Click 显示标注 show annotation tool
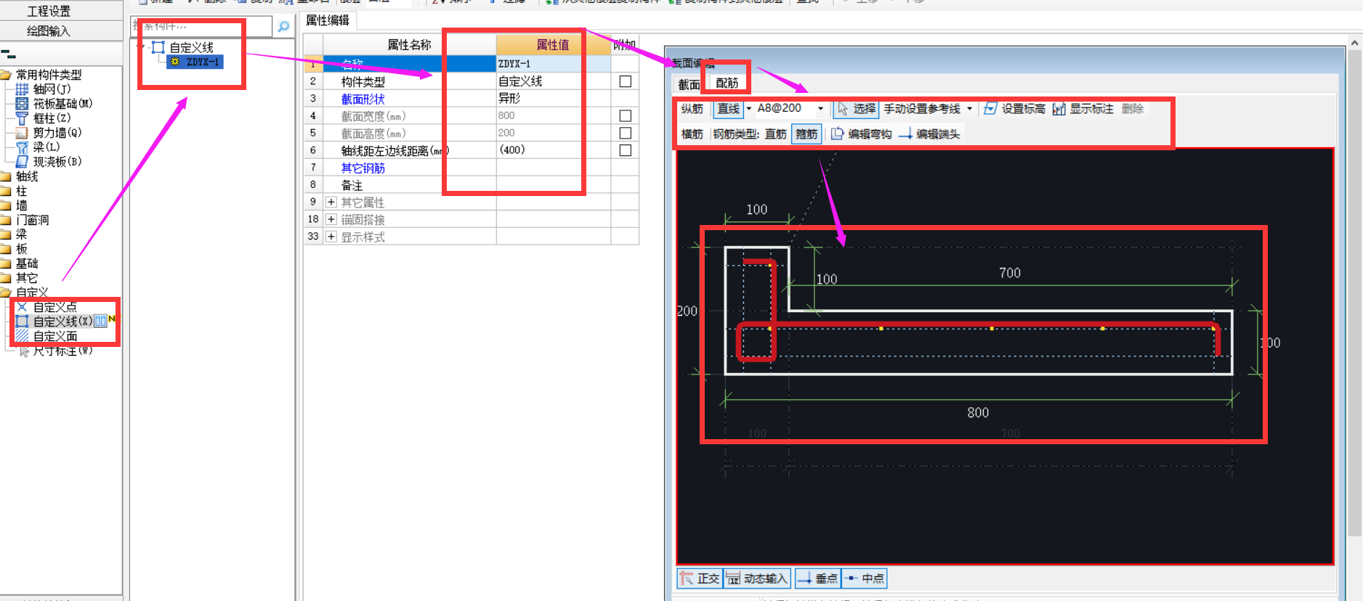The image size is (1363, 601). (1083, 109)
